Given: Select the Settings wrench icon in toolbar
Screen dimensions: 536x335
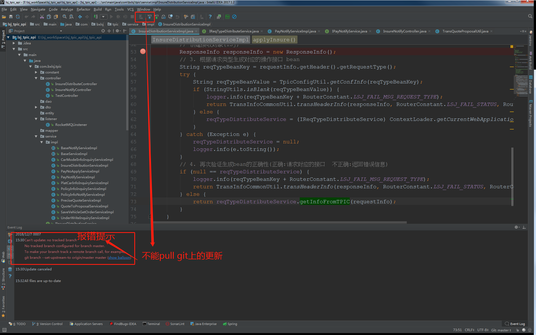Looking at the screenshot, I should [186, 17].
